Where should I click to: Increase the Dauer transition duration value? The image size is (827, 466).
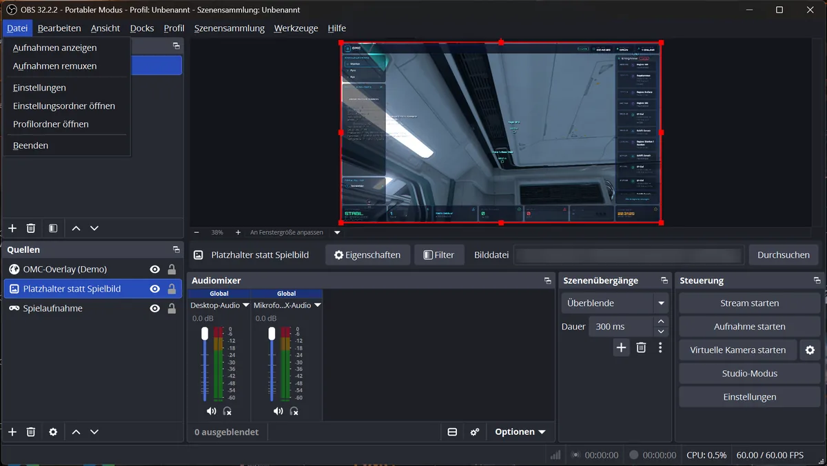[661, 322]
